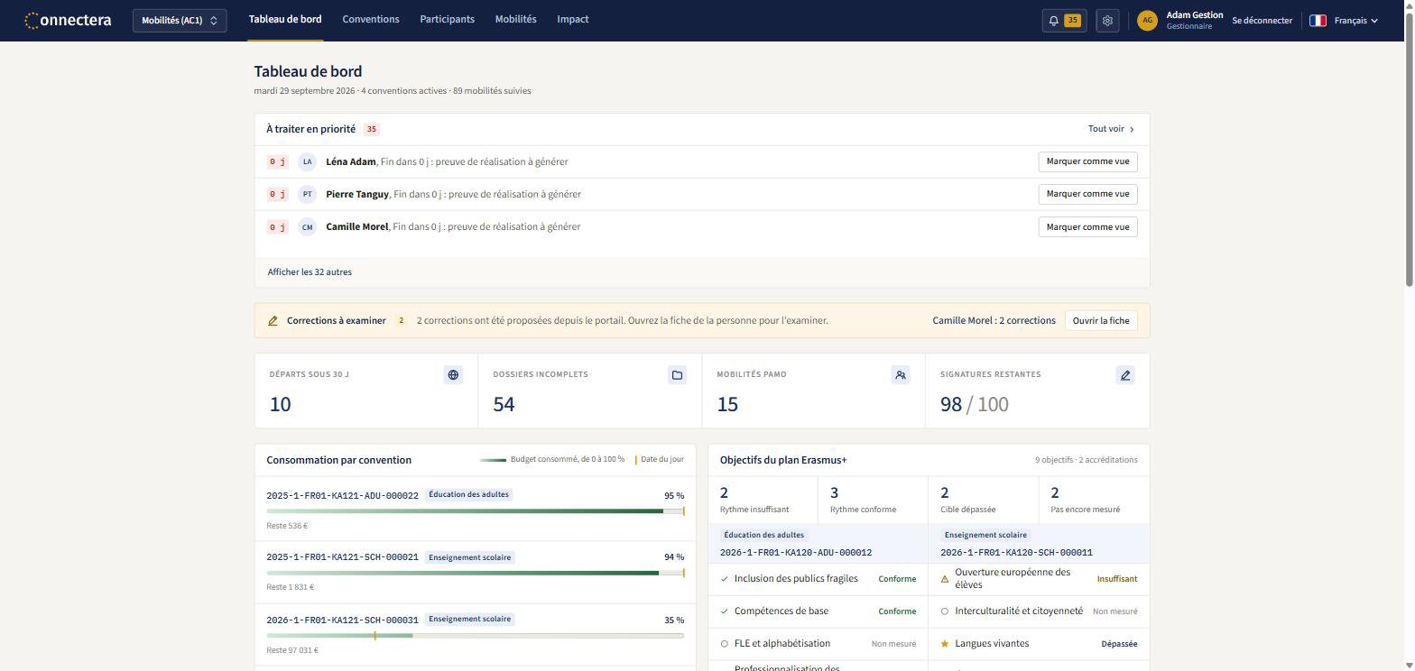Click Camille Morel's CM avatar
Viewport: 1415px width, 671px height.
tap(307, 226)
